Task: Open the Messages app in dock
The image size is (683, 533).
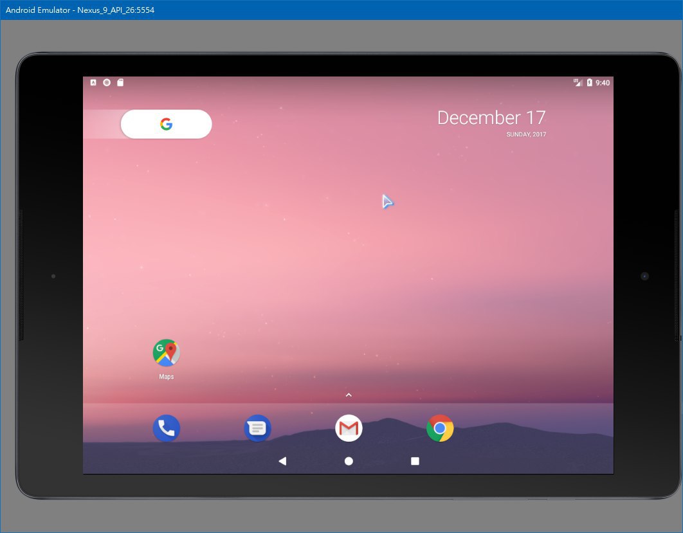Action: pyautogui.click(x=257, y=428)
